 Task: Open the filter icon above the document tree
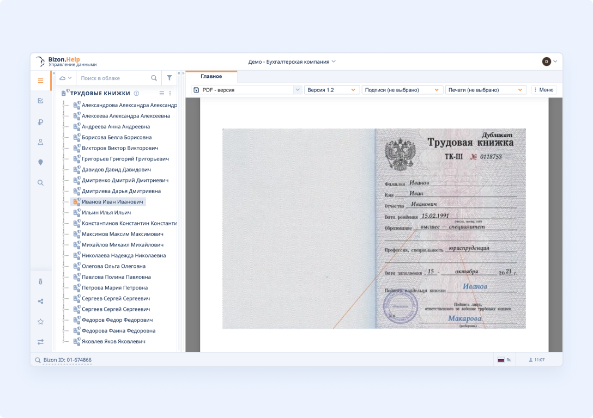click(170, 78)
